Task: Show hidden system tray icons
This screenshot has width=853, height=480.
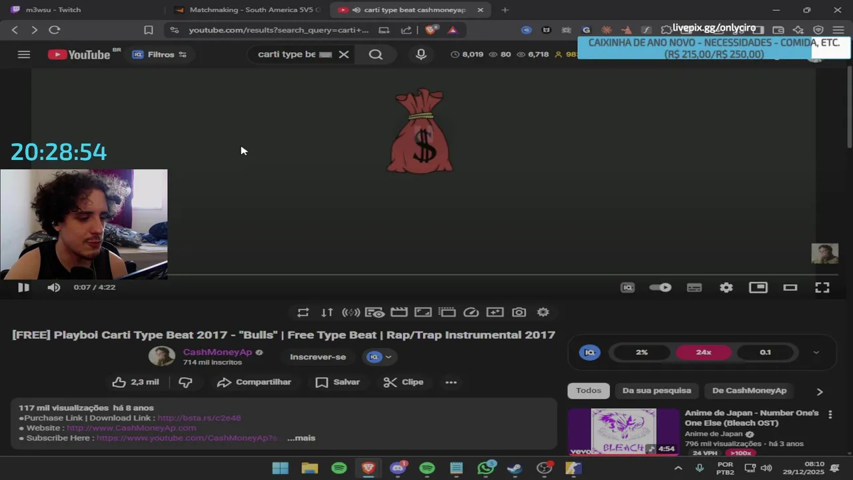Action: [678, 468]
